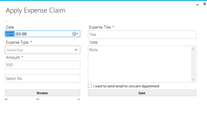This screenshot has width=207, height=117.
Task: Click the Select file text box
Action: pos(42,78)
